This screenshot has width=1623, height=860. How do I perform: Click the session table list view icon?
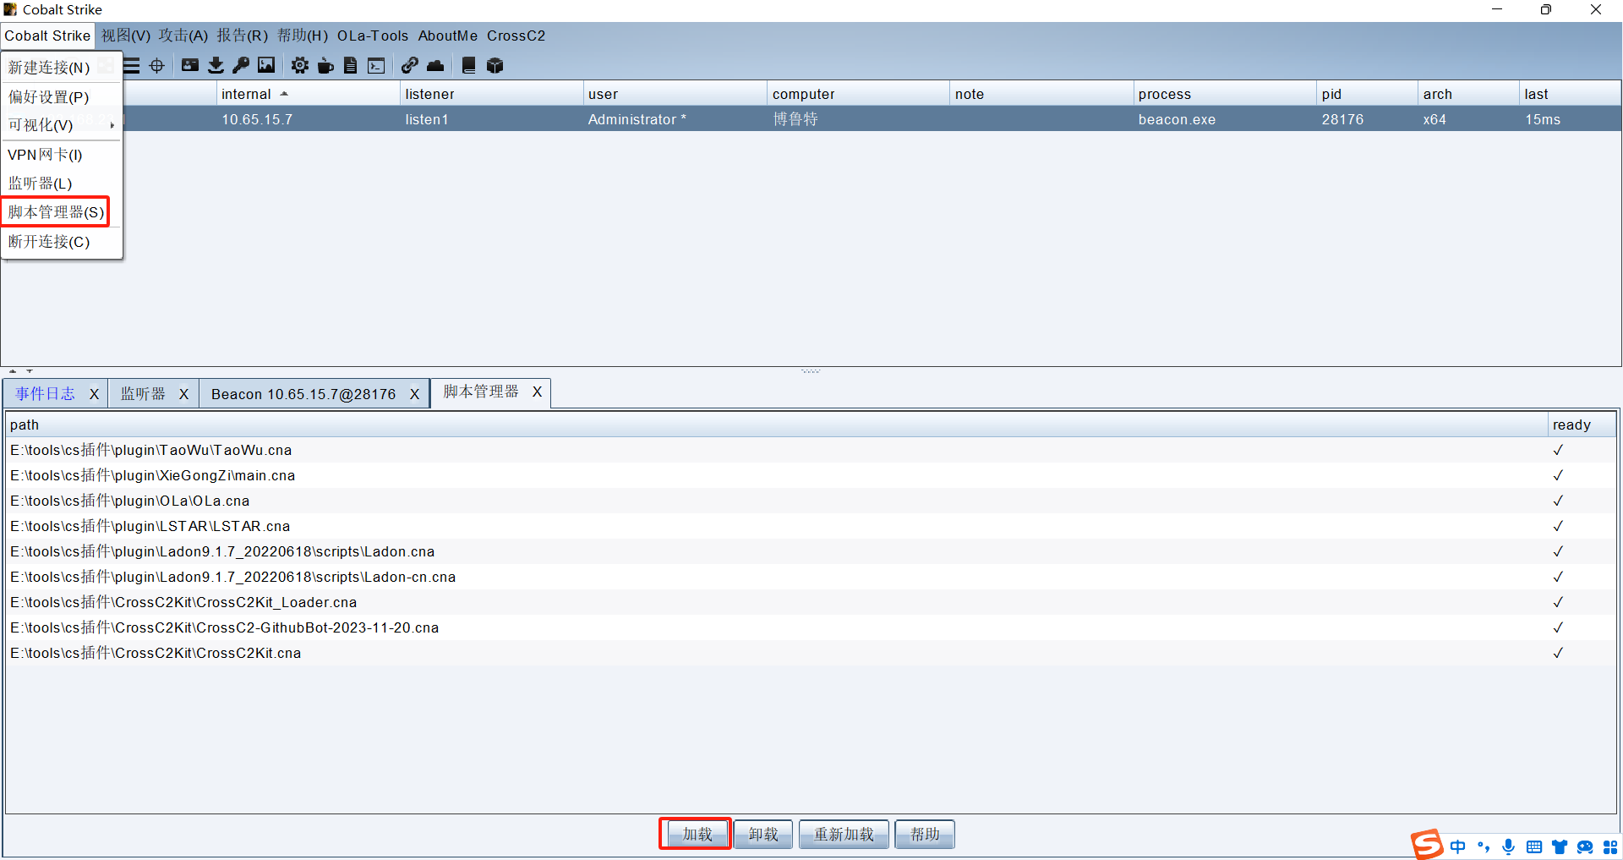point(132,66)
